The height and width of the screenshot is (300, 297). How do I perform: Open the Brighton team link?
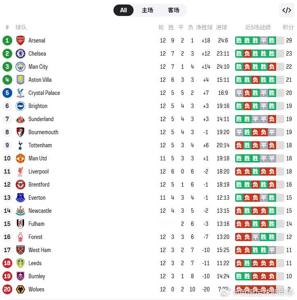38,106
